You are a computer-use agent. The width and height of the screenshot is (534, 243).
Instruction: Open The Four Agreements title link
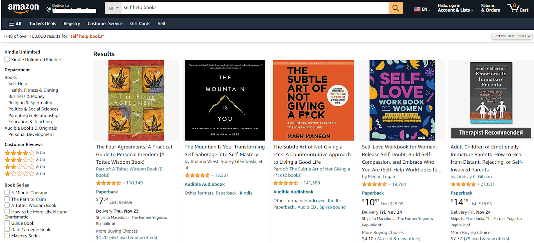134,154
